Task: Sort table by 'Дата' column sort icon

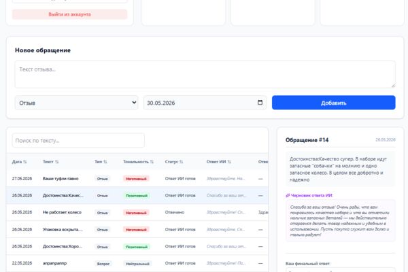Action: 25,162
